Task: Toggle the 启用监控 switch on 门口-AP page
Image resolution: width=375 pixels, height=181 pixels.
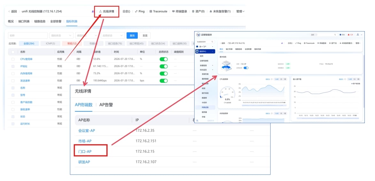Action: pos(246,68)
